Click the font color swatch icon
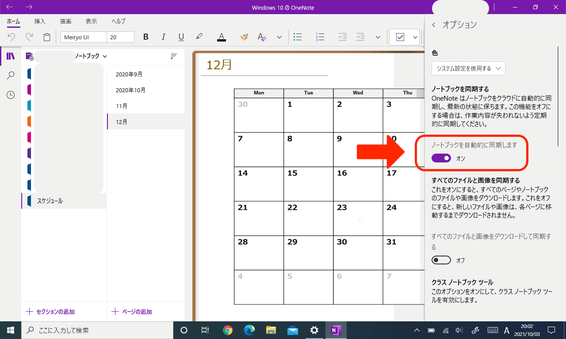 pos(222,37)
